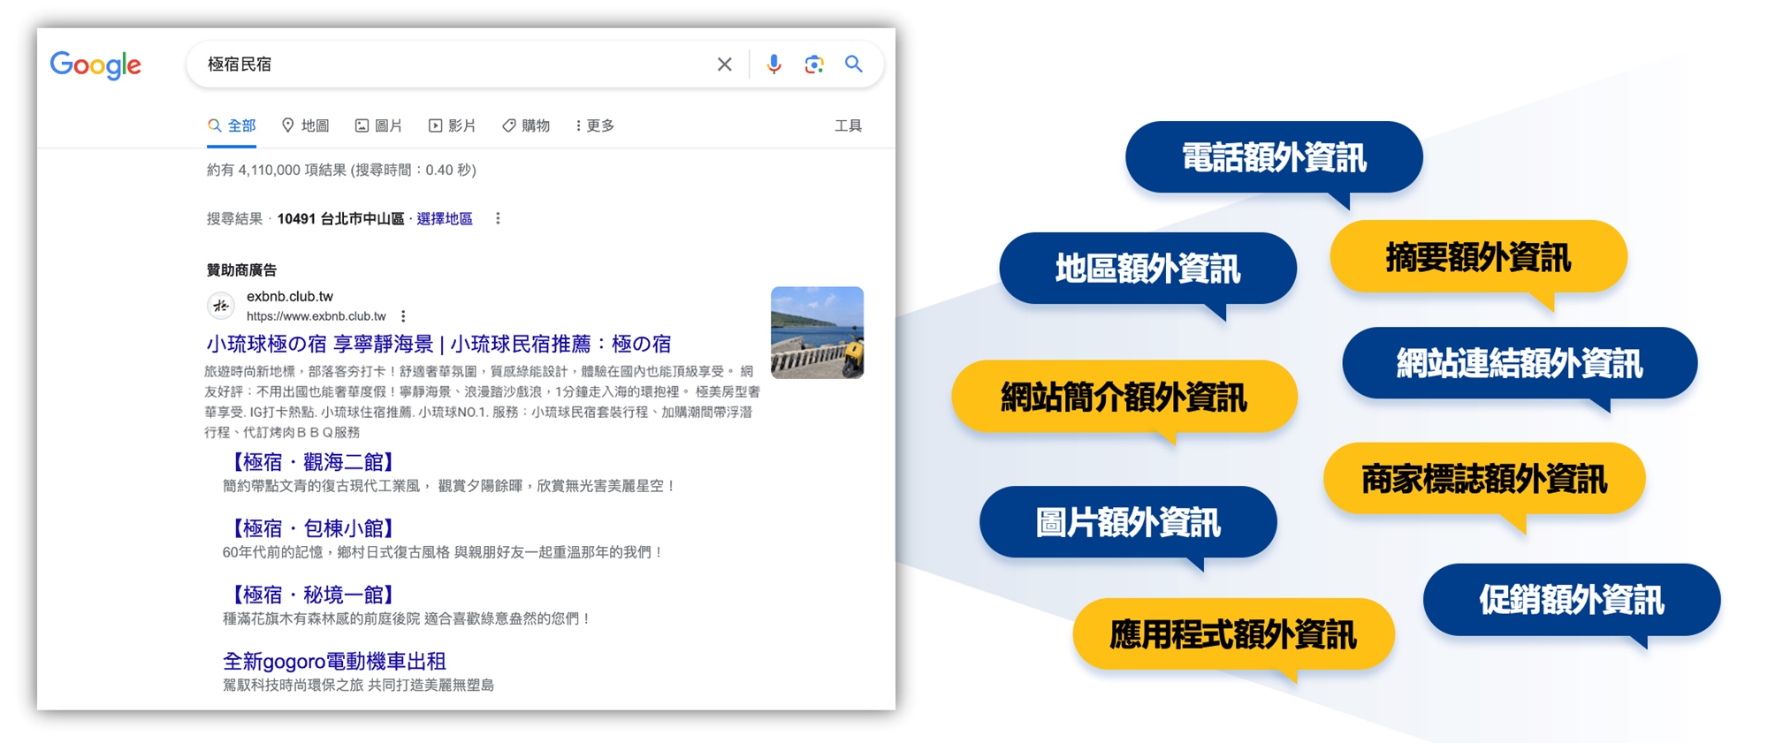The image size is (1768, 743).
Task: Click the 選擇地區 link
Action: [x=445, y=218]
